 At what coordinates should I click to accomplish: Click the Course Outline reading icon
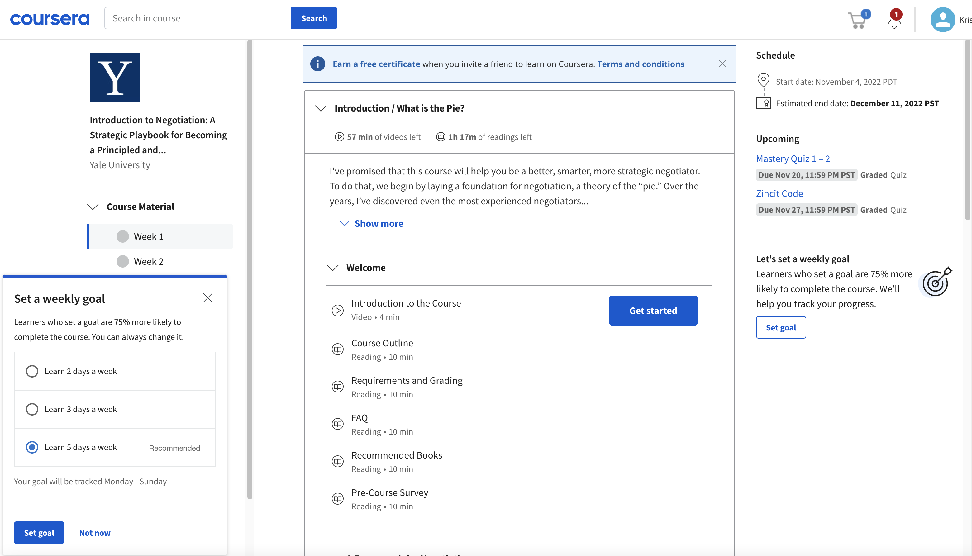[338, 349]
